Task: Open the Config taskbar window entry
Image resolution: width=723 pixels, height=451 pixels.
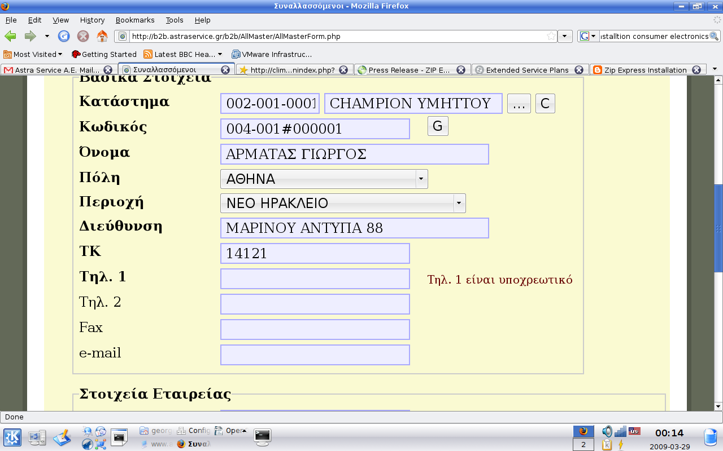Action: pyautogui.click(x=193, y=430)
